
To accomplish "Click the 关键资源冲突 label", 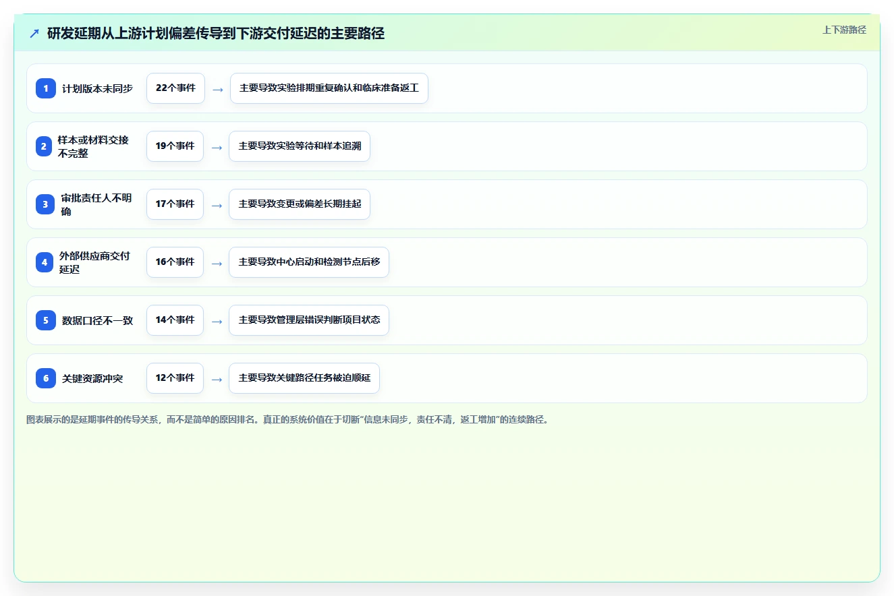I will coord(92,378).
